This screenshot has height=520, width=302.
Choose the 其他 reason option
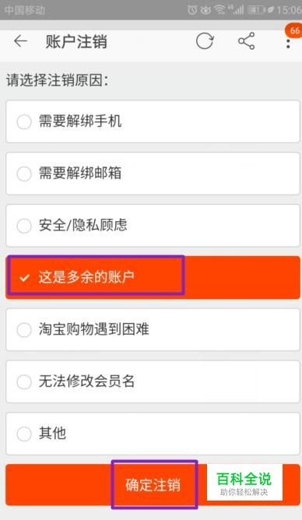coord(153,434)
